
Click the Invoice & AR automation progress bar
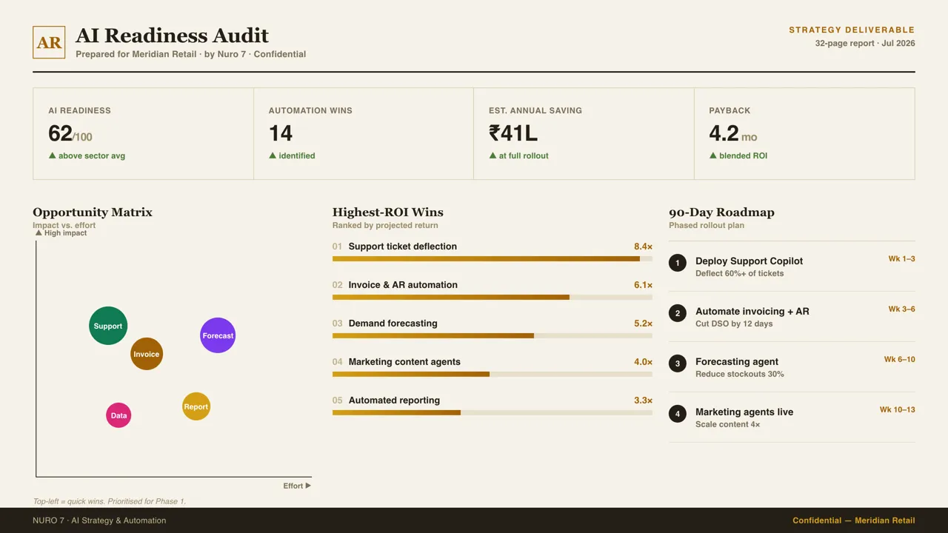[493, 298]
